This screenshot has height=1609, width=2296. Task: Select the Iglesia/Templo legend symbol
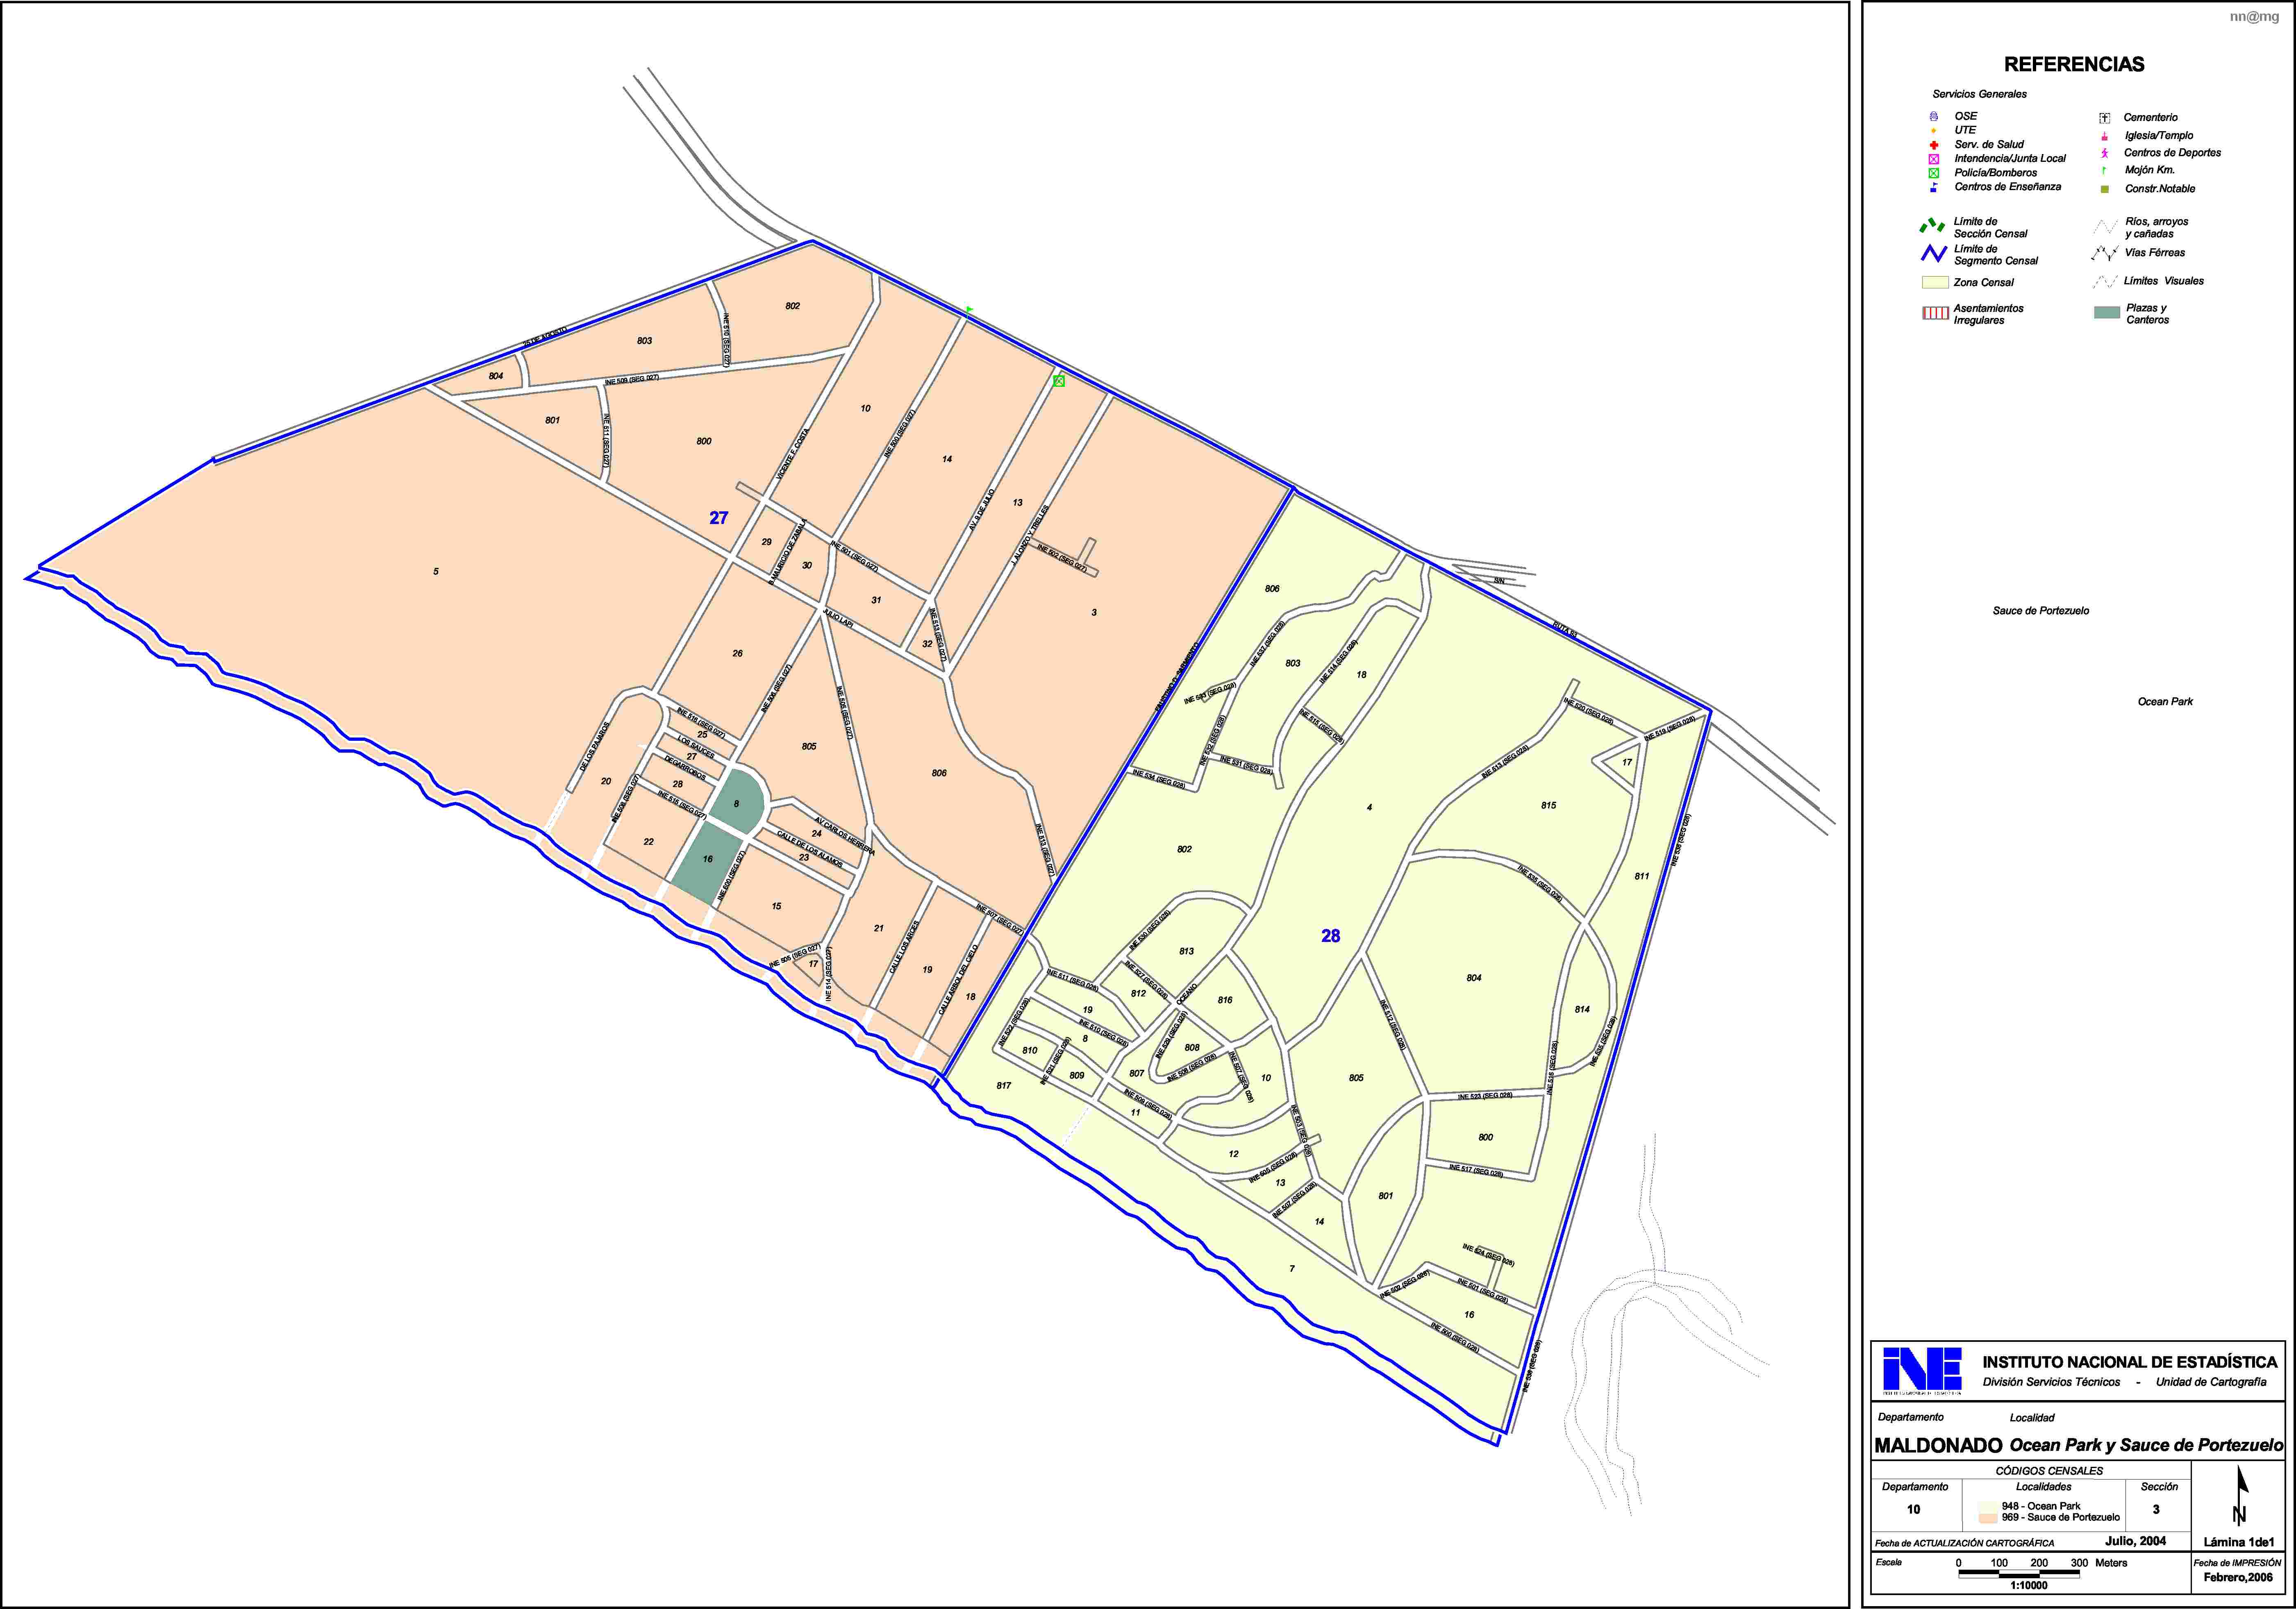2104,136
